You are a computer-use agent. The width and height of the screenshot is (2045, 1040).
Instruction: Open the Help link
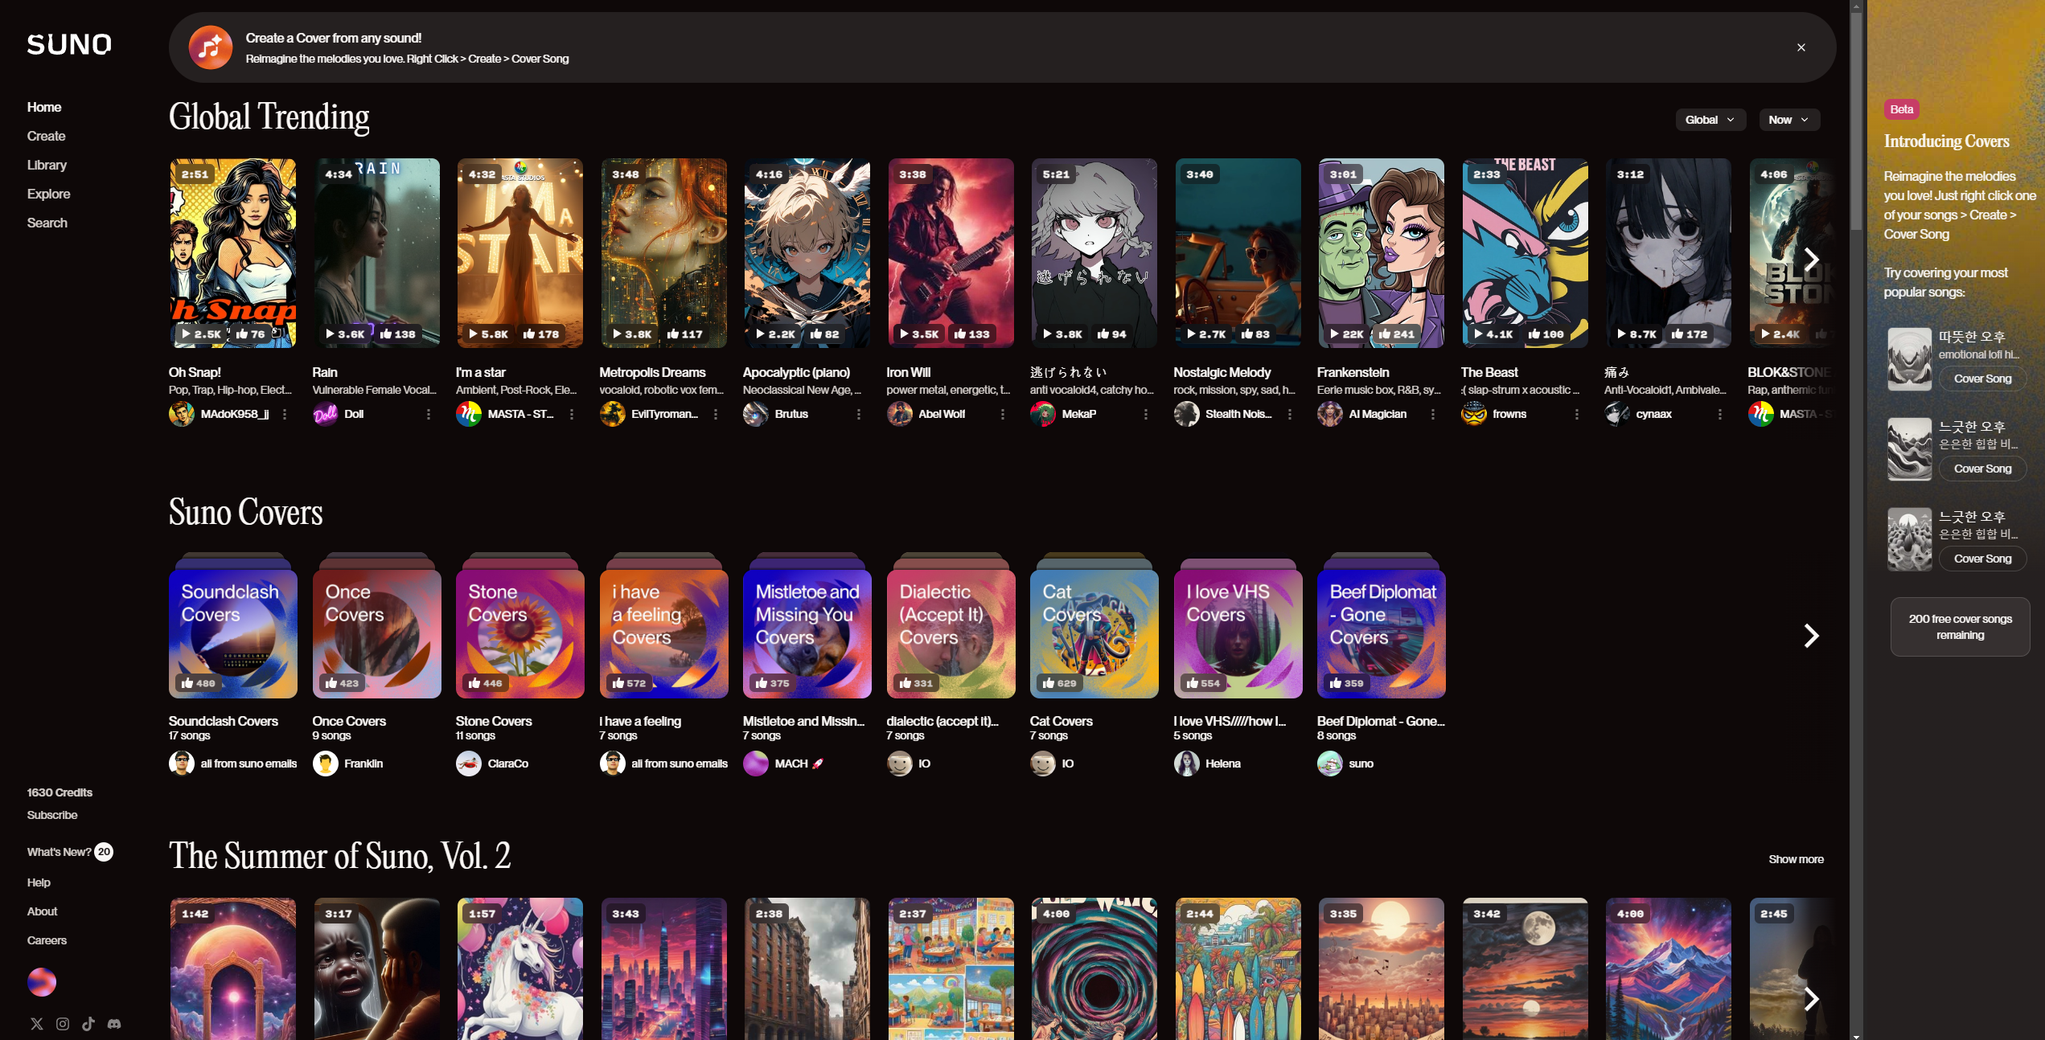(39, 882)
